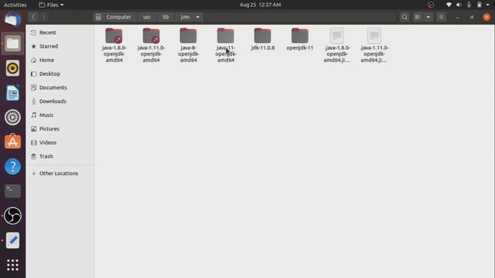Viewport: 495px width, 278px height.
Task: Select the java-11-openjdk-amd64 folder
Action: click(226, 45)
